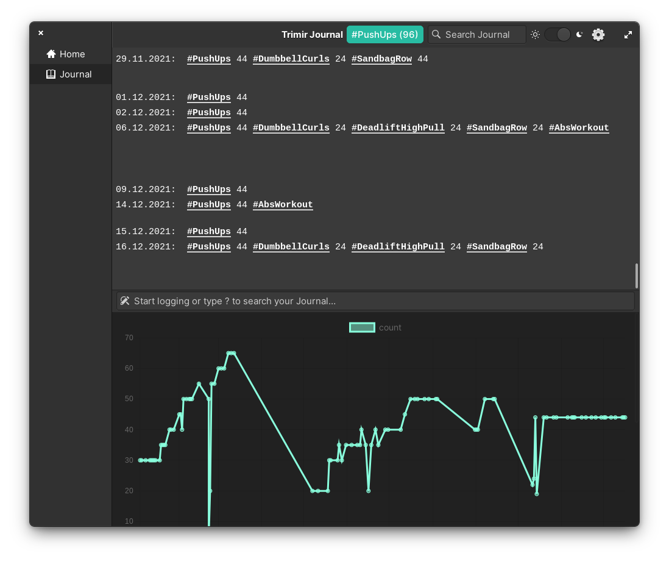Close the sidebar with the X
The image size is (669, 564).
(x=41, y=33)
